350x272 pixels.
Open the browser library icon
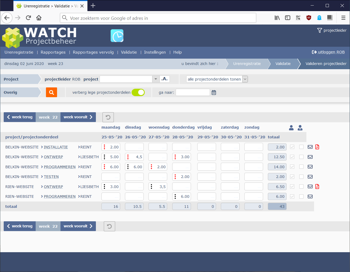(x=277, y=18)
